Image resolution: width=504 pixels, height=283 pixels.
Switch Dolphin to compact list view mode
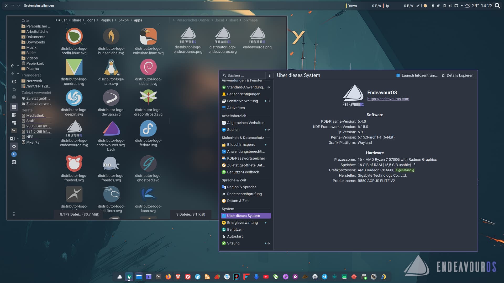[14, 115]
